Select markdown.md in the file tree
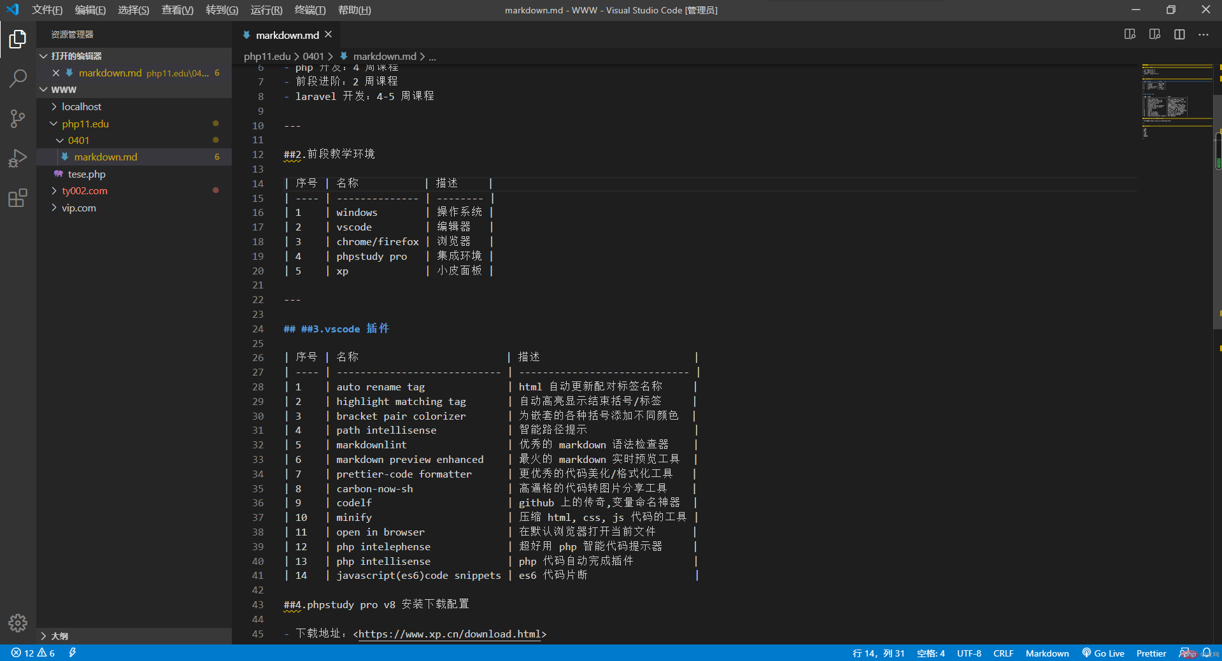The height and width of the screenshot is (661, 1222). 134,157
